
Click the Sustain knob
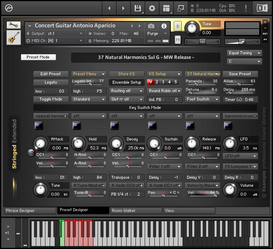point(154,144)
